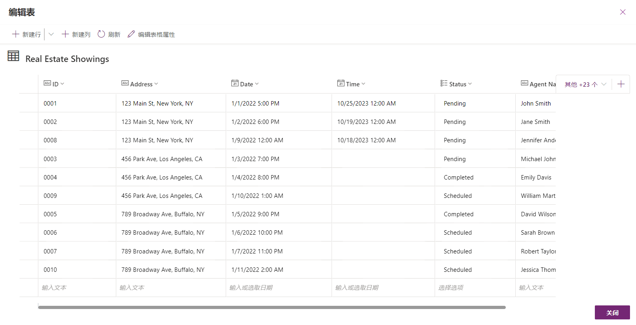Select the ID cell 0005
The height and width of the screenshot is (325, 636).
[x=77, y=214]
